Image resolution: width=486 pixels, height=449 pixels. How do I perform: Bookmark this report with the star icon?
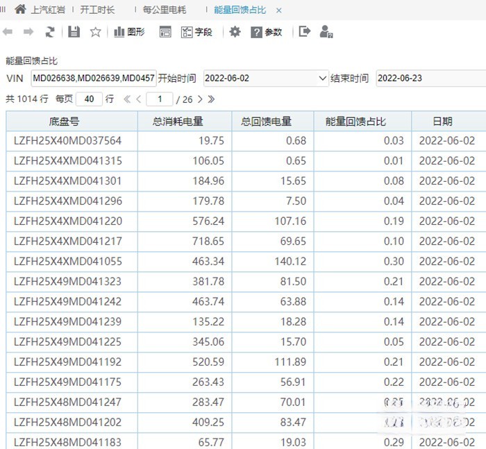click(96, 32)
